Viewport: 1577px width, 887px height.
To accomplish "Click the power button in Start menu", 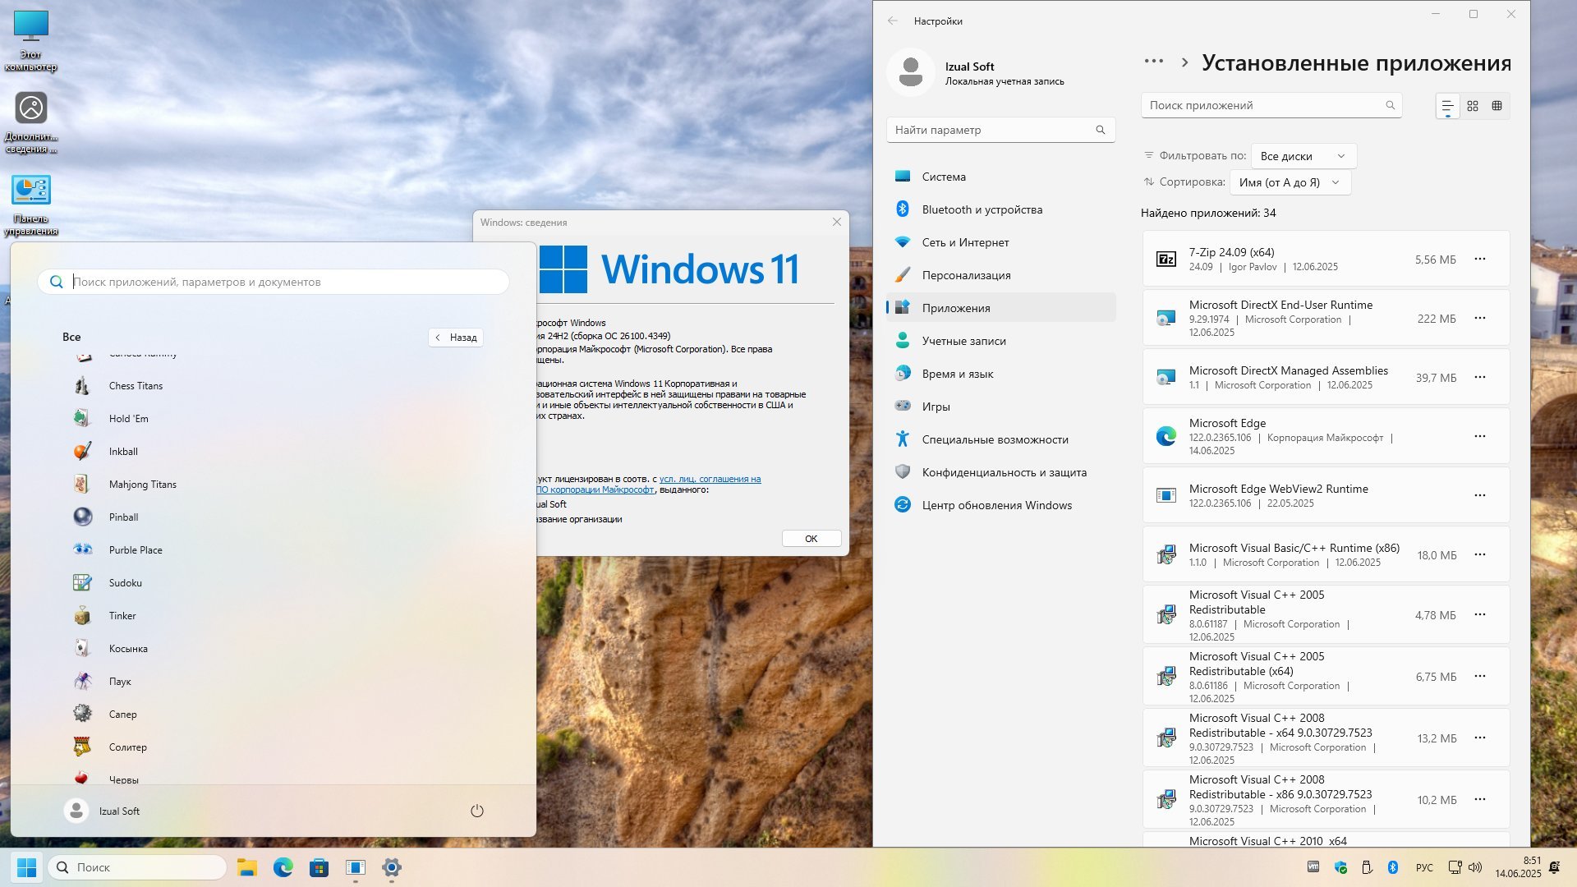I will (476, 811).
